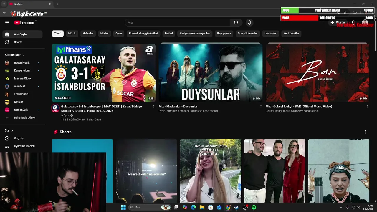Image resolution: width=377 pixels, height=212 pixels.
Task: Open the YouTube hamburger guide menu
Action: click(7, 23)
